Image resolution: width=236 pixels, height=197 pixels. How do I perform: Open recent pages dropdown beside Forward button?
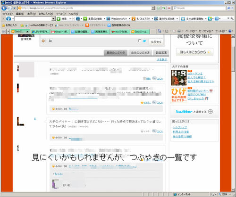coord(14,8)
